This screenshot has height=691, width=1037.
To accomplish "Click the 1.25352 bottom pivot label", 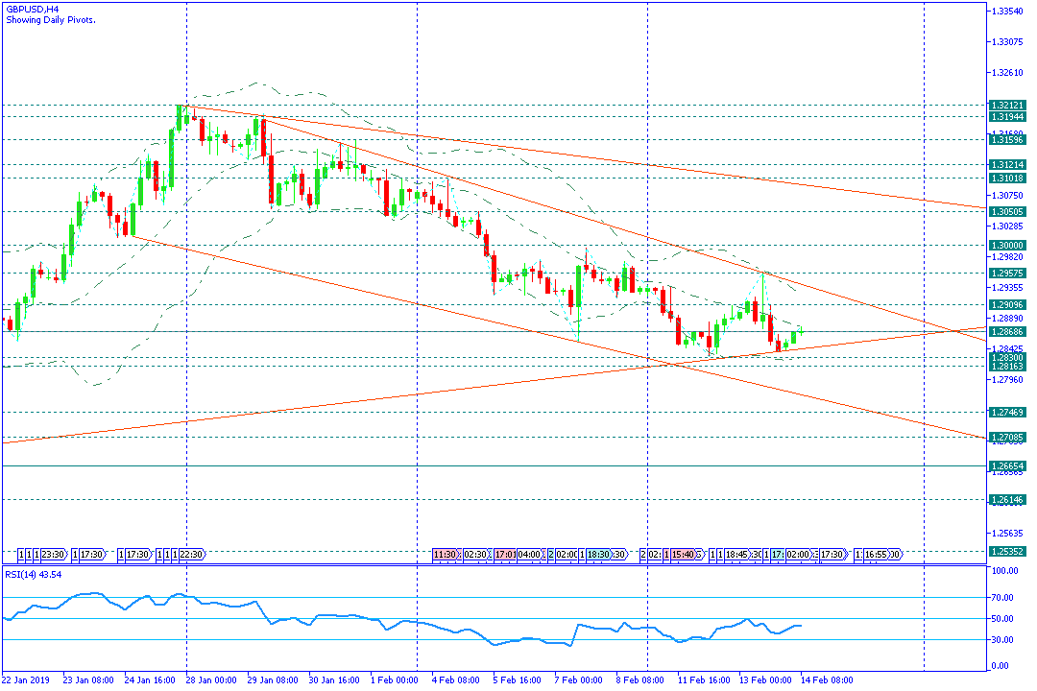I will [x=1006, y=552].
